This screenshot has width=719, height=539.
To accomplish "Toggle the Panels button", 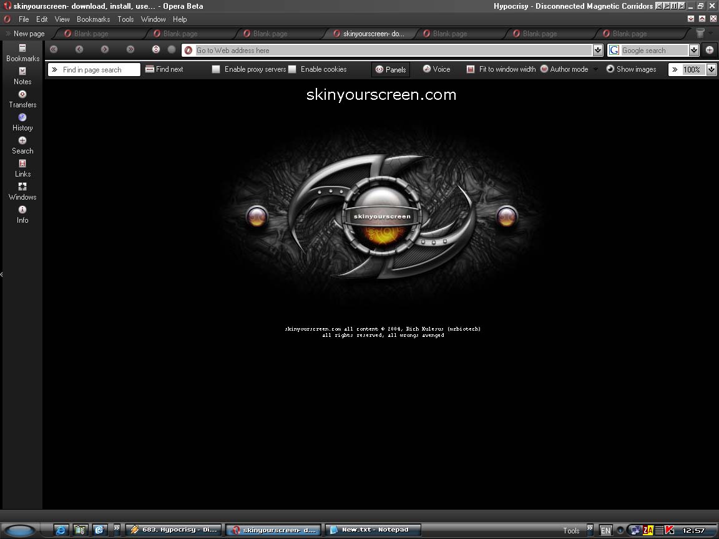I will (x=390, y=70).
